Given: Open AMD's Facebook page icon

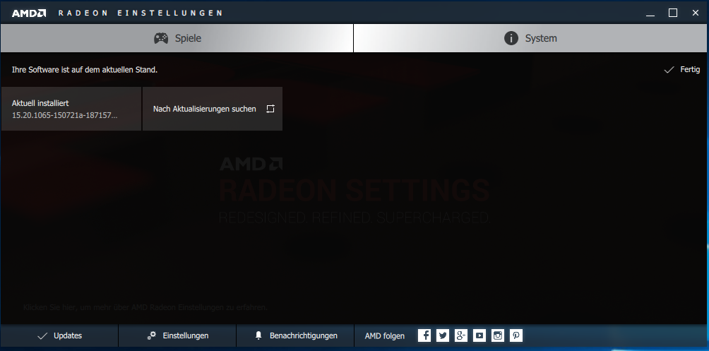Looking at the screenshot, I should tap(424, 335).
